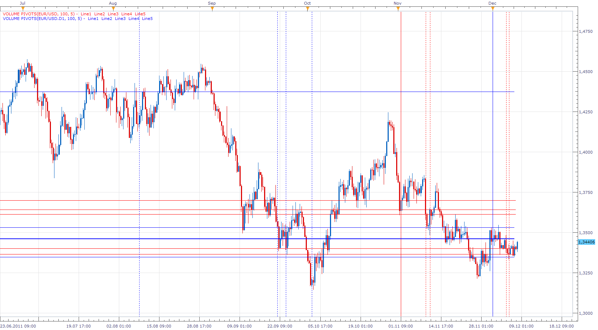This screenshot has width=598, height=330.
Task: Click the Jul orange month marker triangle
Action: pyautogui.click(x=23, y=9)
